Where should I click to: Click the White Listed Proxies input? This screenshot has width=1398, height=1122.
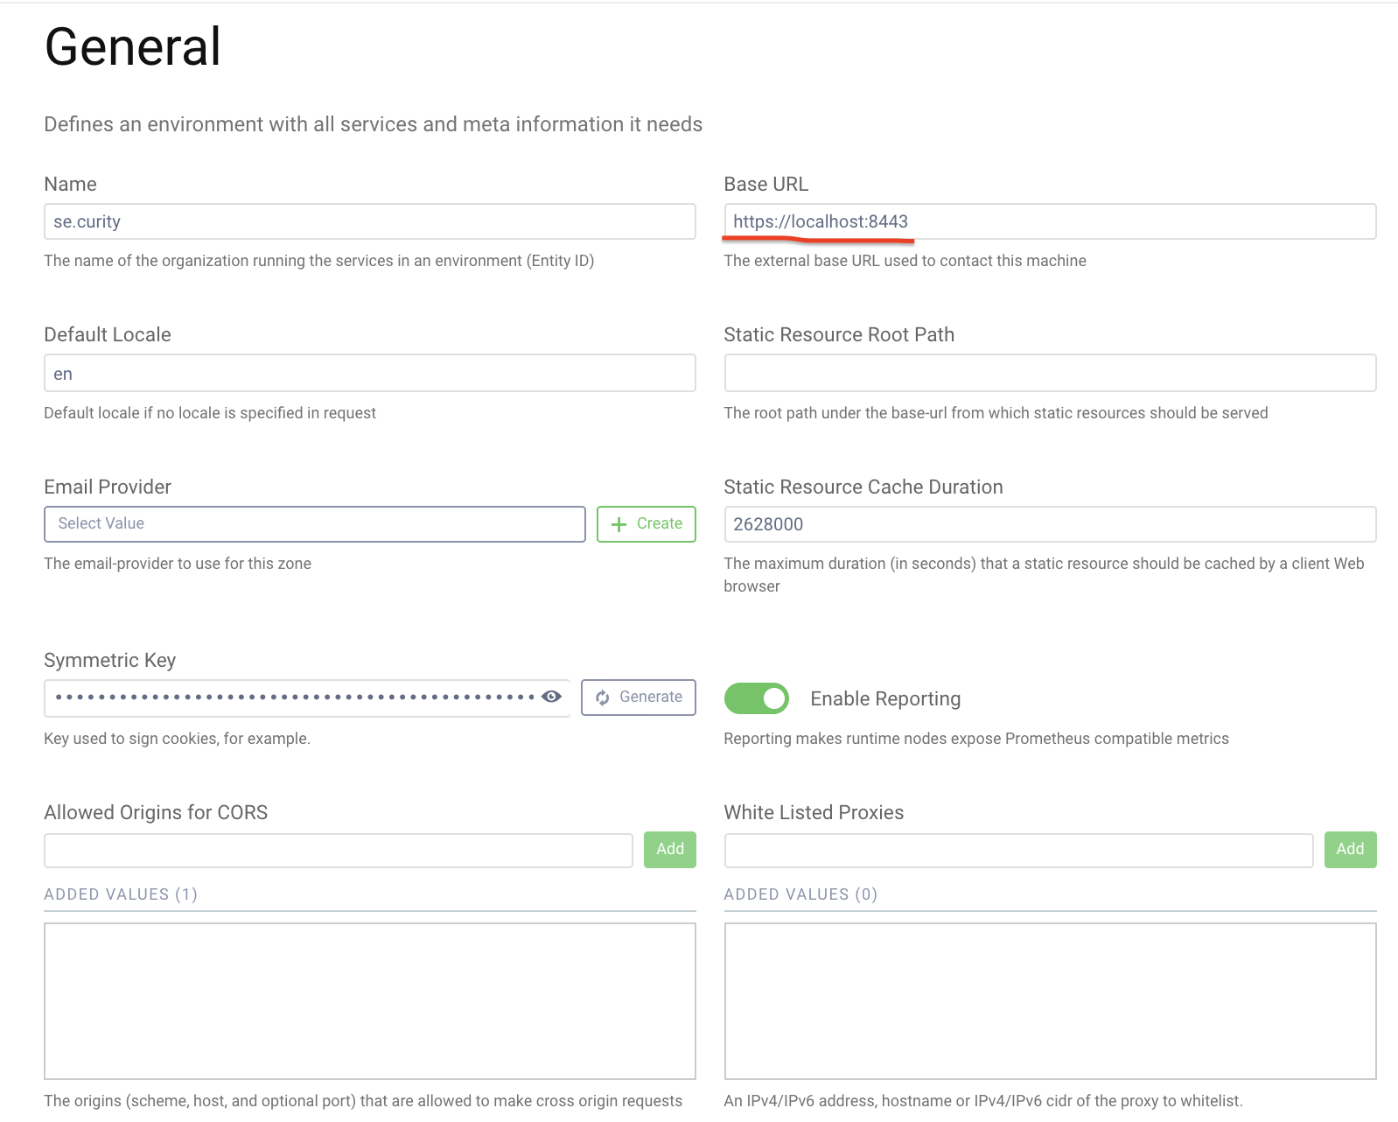pos(1018,850)
